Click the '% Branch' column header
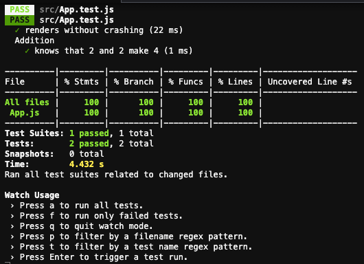 tap(134, 82)
